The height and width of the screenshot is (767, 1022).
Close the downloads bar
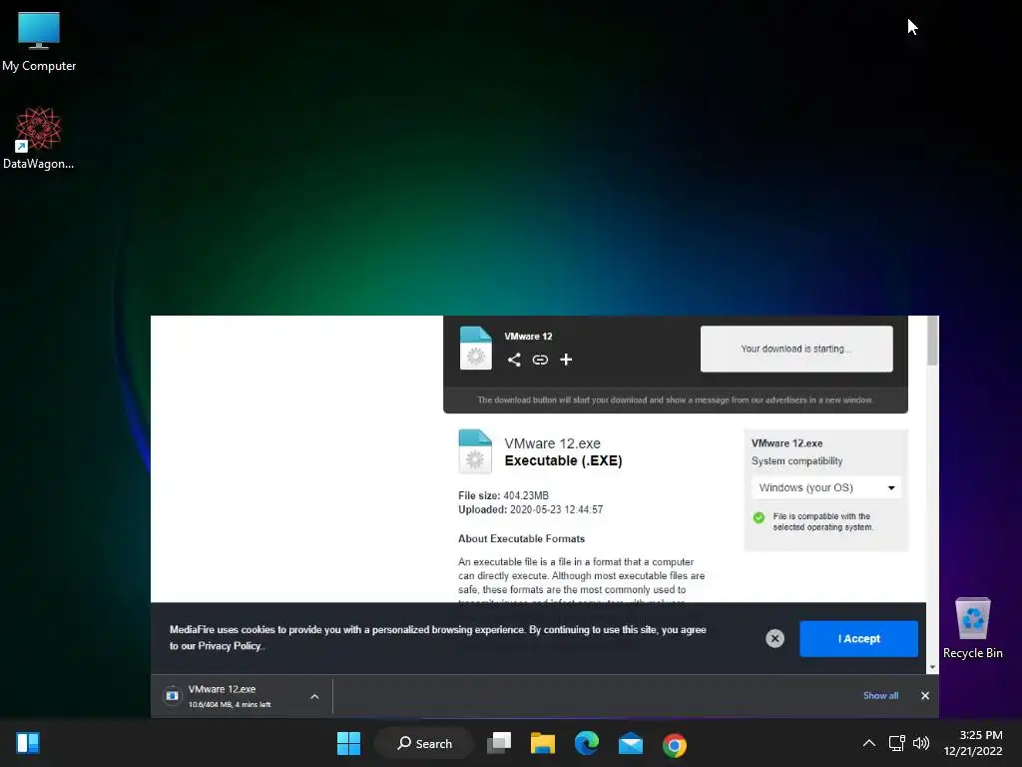925,696
